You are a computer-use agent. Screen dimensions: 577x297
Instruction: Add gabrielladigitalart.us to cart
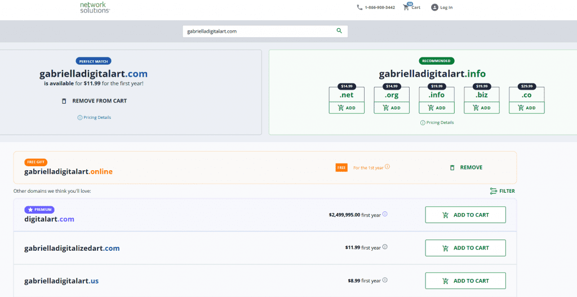[x=465, y=281]
